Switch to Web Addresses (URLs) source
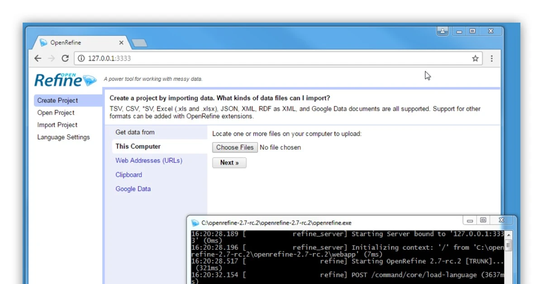The width and height of the screenshot is (543, 284). (149, 161)
